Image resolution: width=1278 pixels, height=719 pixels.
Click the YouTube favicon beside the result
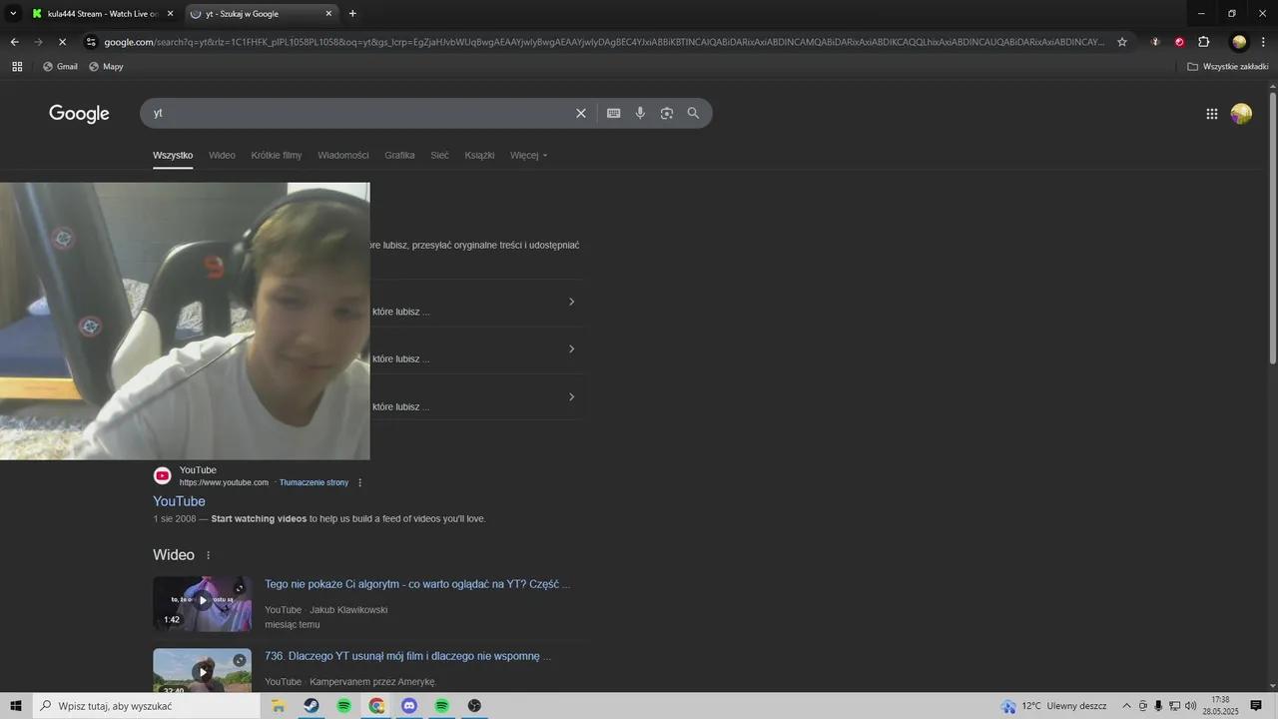click(162, 475)
